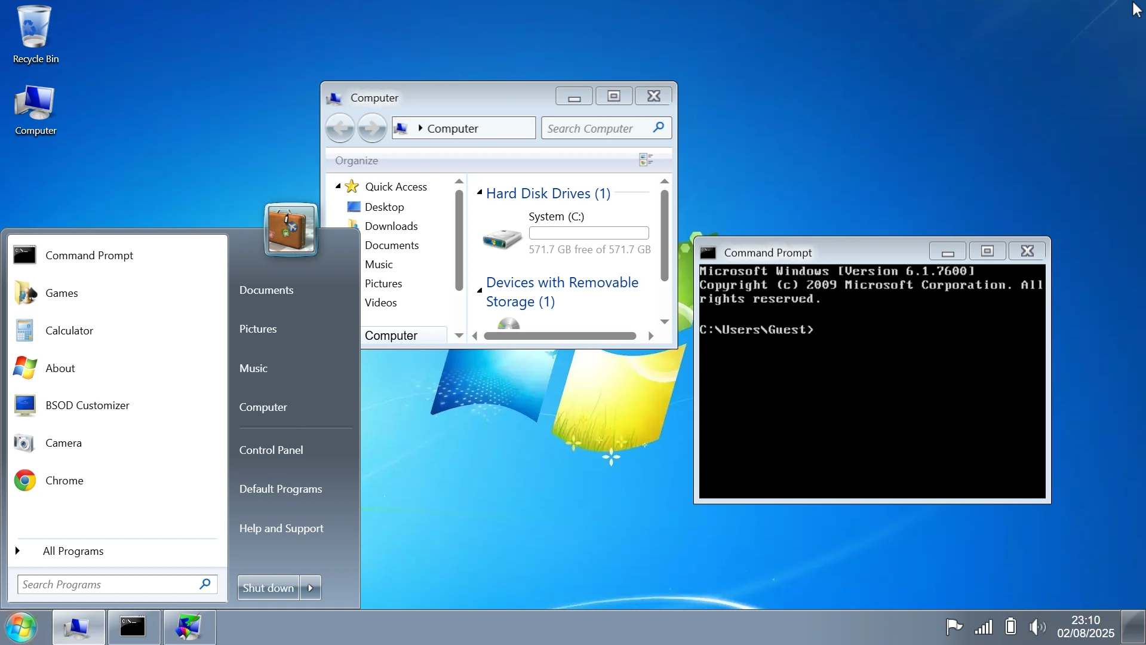Viewport: 1146px width, 645px height.
Task: Click the Show desktop button on taskbar
Action: (1133, 627)
